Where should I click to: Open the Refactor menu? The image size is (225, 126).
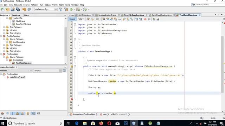point(34,5)
